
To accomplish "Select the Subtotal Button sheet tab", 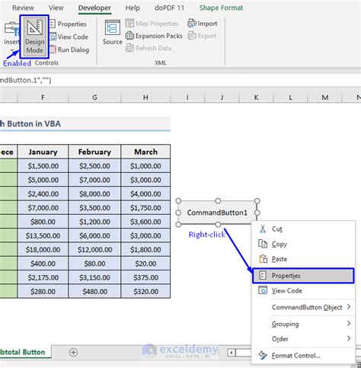I will coord(24,352).
